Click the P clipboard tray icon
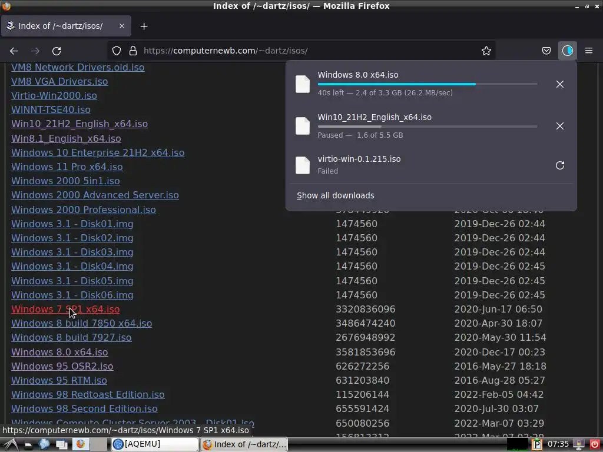The width and height of the screenshot is (603, 452). pos(536,445)
